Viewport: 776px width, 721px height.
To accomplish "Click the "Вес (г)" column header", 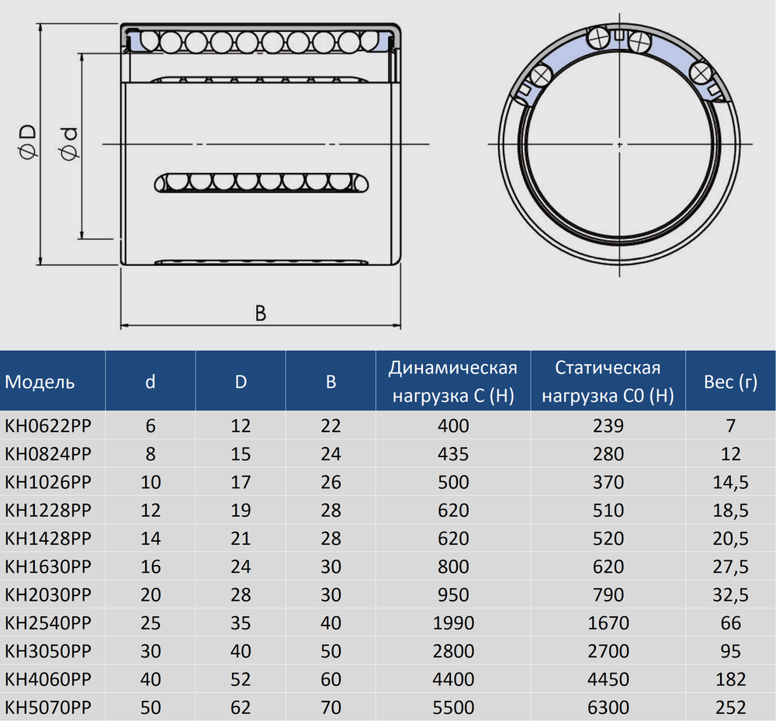I will point(730,382).
